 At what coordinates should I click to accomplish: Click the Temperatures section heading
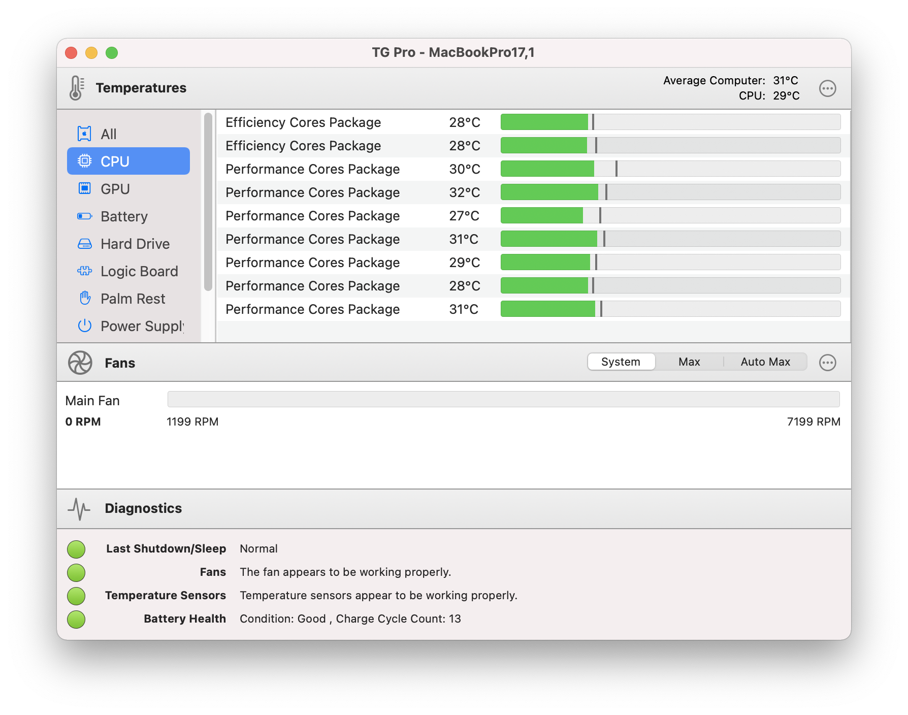pos(141,88)
